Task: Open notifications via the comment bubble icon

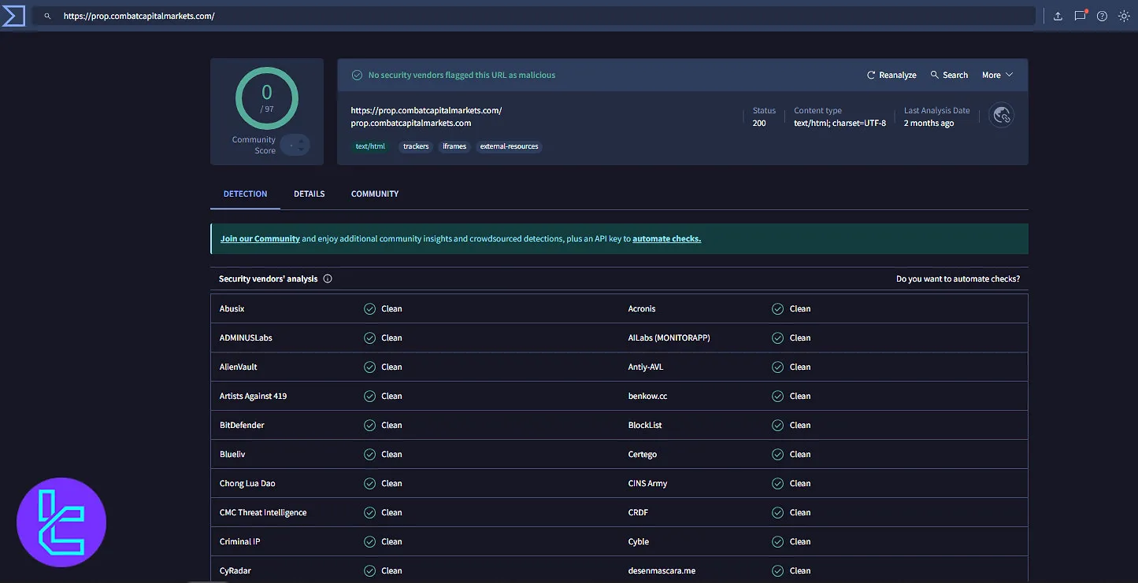Action: (x=1080, y=16)
